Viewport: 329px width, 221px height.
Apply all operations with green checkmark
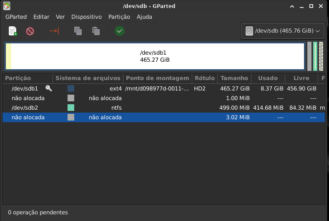tap(120, 31)
